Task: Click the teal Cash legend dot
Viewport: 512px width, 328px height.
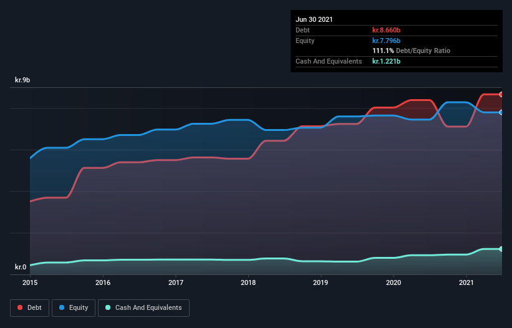Action: click(x=108, y=307)
